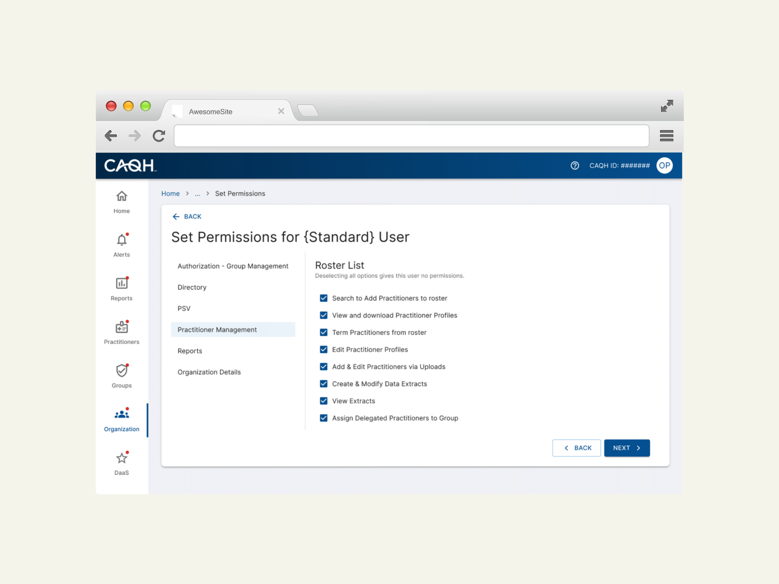Open the browser hamburger menu
The width and height of the screenshot is (779, 584).
(667, 135)
